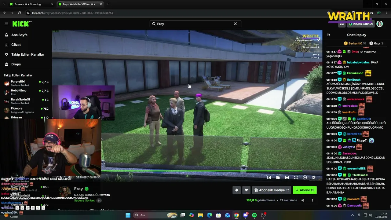This screenshot has width=391, height=220.
Task: Open Flomore followed channel
Action: (26, 110)
